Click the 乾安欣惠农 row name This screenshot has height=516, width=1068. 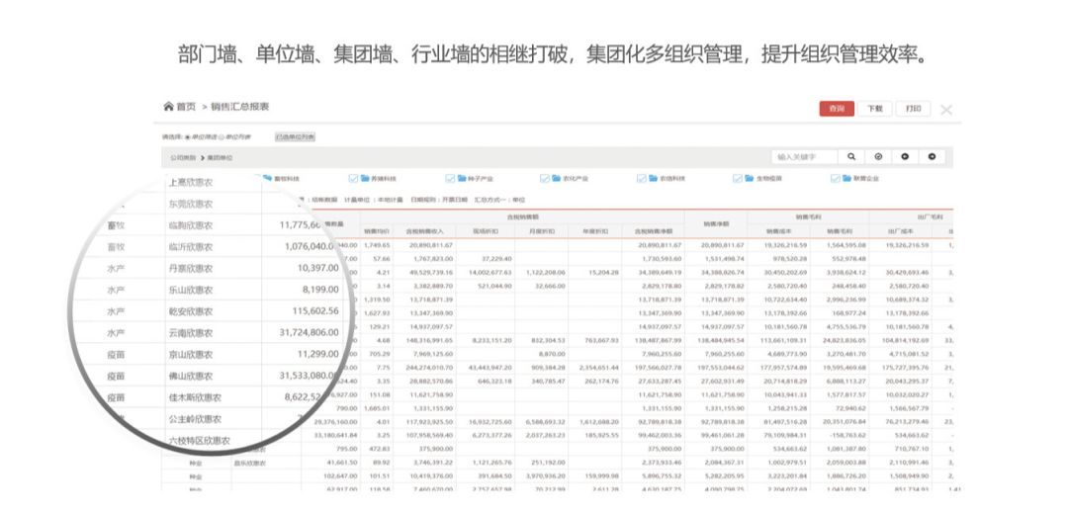point(191,311)
